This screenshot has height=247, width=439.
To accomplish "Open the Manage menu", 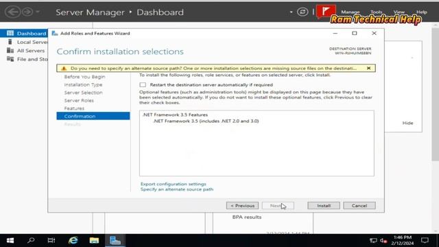I will point(351,12).
